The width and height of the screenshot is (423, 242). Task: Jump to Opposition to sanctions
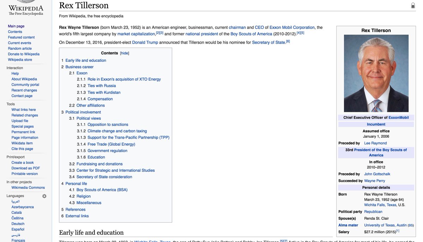tap(108, 125)
